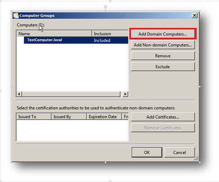Remove the selected computer from the group
The height and width of the screenshot is (182, 219).
[163, 56]
